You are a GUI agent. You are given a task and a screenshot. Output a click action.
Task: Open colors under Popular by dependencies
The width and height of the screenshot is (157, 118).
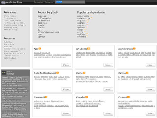click(80, 30)
